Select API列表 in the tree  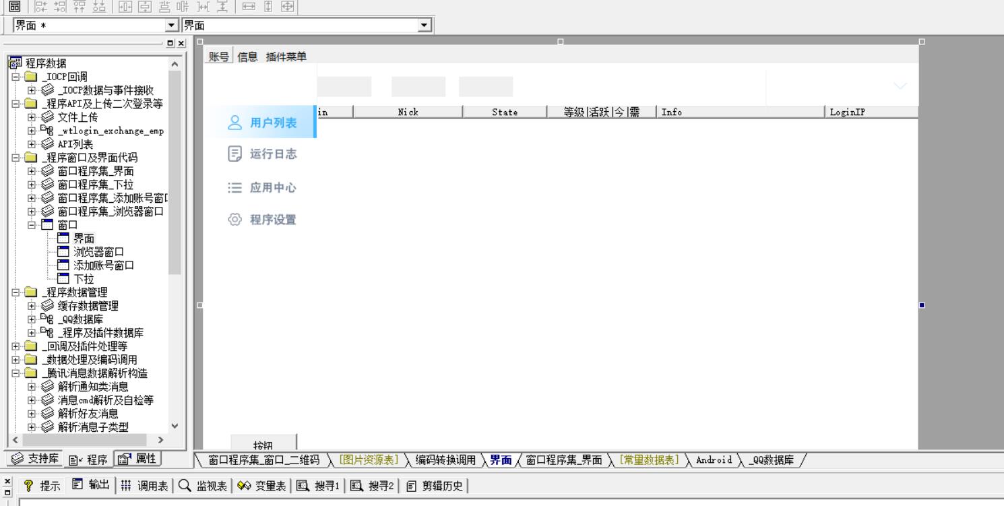(x=75, y=144)
